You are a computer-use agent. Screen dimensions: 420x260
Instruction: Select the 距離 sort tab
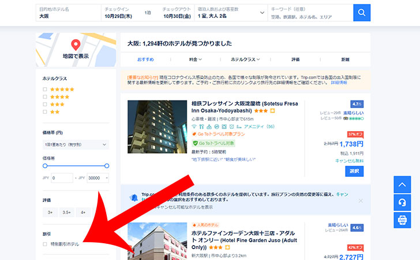(x=345, y=60)
